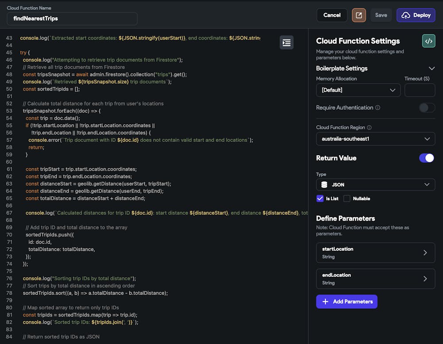Click the JSON database icon in Type field
The image size is (443, 344).
pos(324,184)
